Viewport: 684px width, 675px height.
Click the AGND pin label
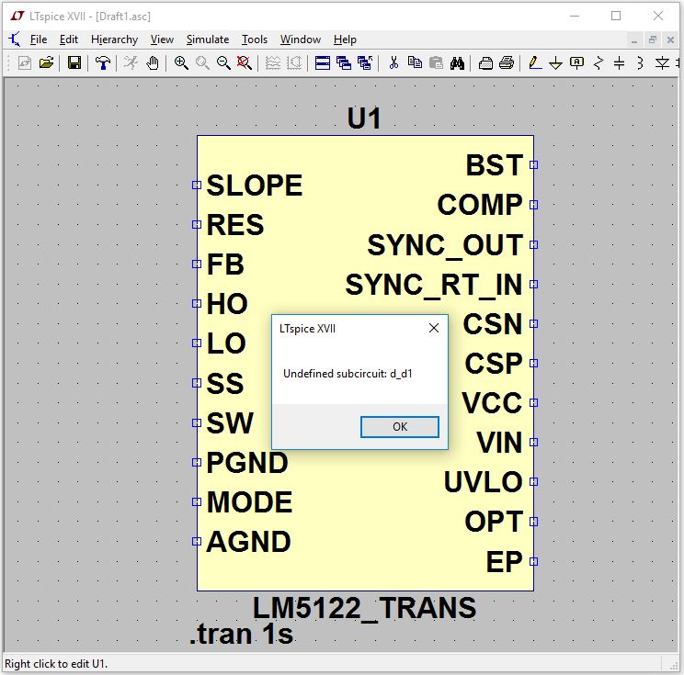(x=248, y=542)
